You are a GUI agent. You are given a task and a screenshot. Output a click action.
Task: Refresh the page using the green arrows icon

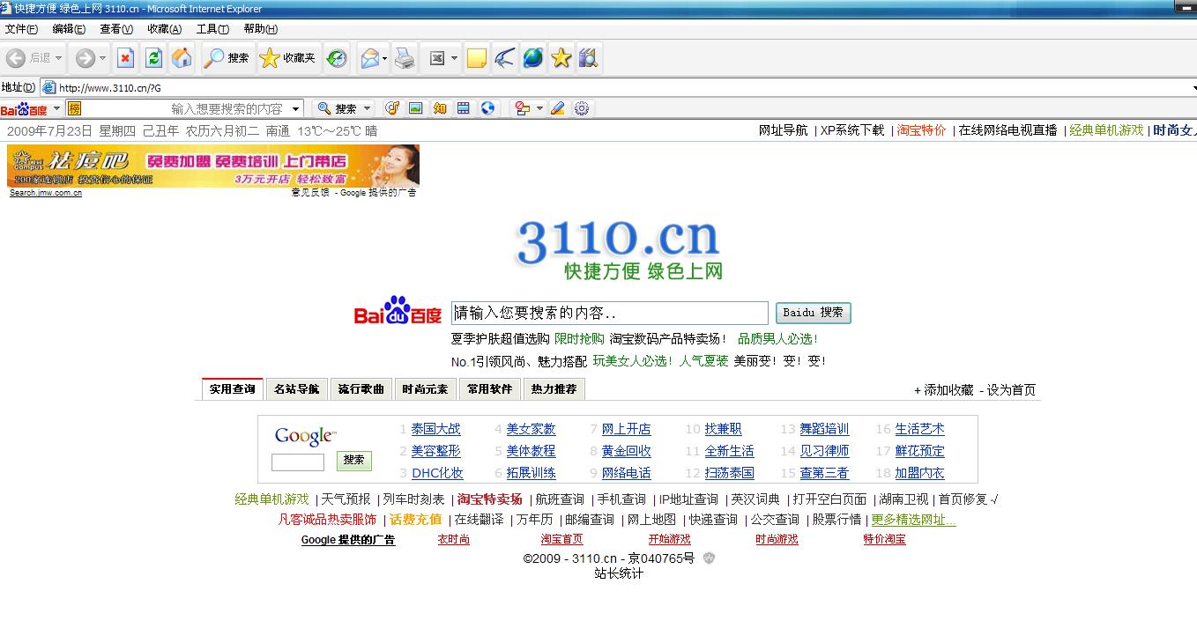tap(153, 58)
